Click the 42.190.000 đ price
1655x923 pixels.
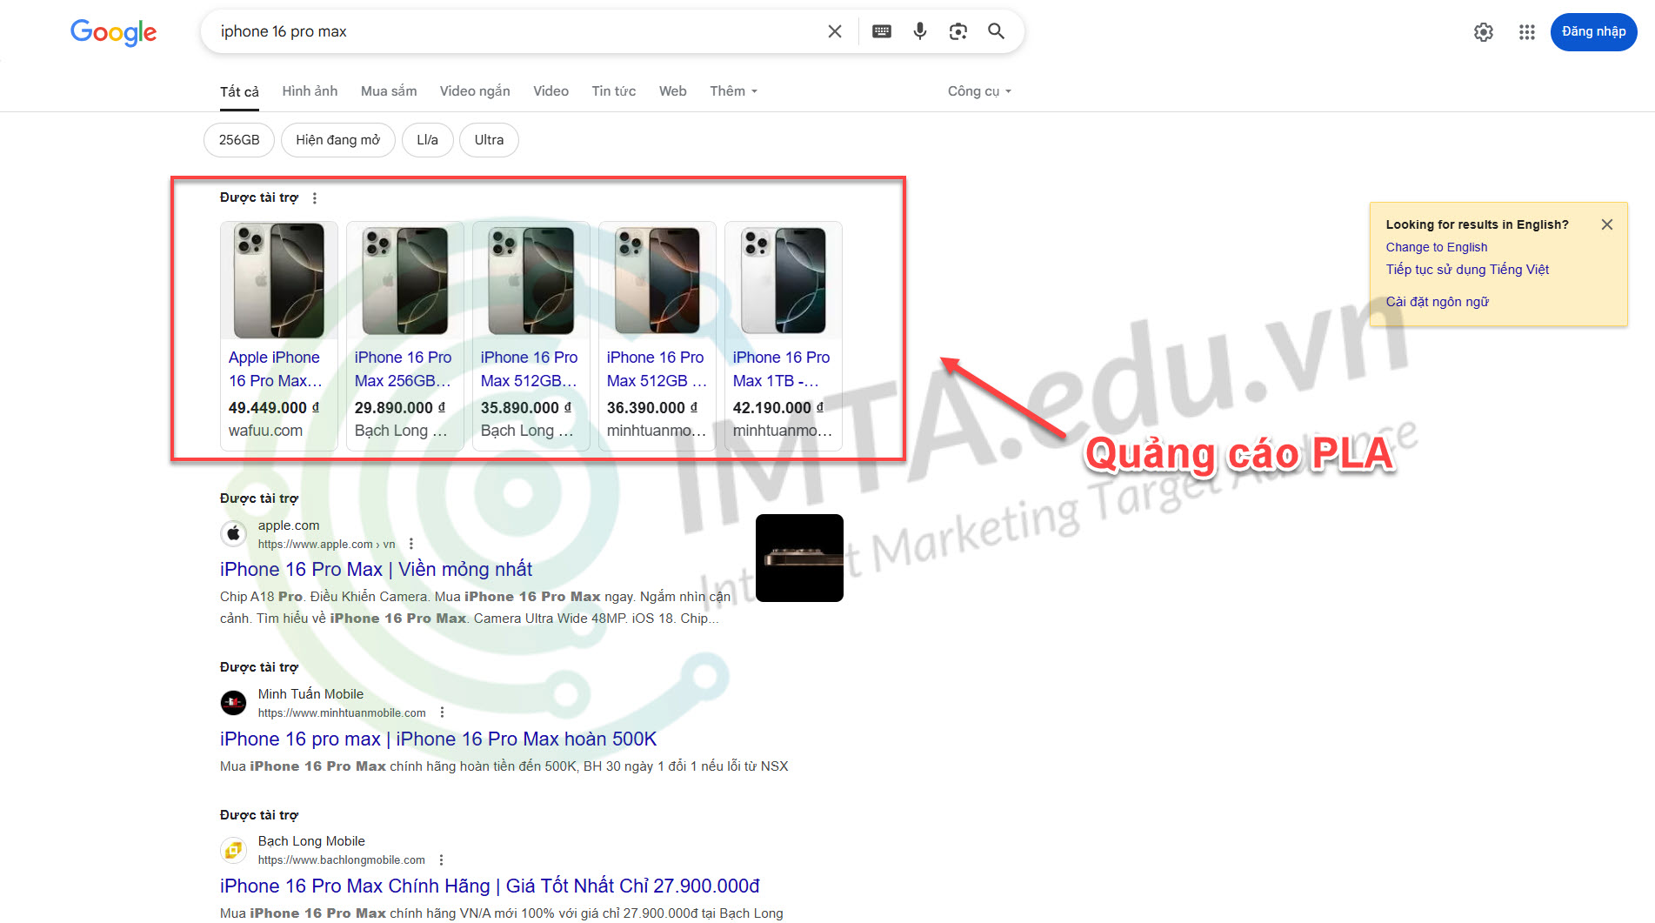pos(778,407)
